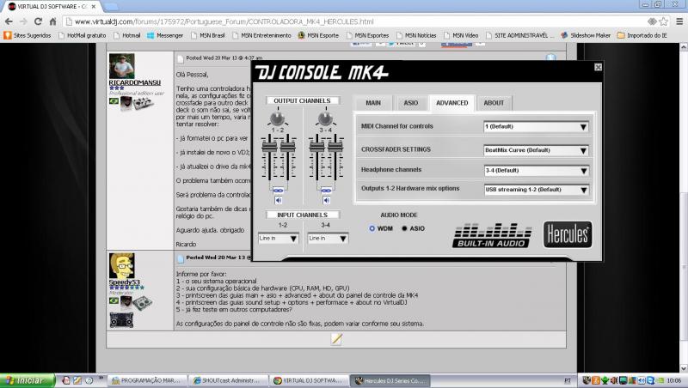Image resolution: width=688 pixels, height=388 pixels.
Task: Open Speedy53 user profile link
Action: point(124,282)
